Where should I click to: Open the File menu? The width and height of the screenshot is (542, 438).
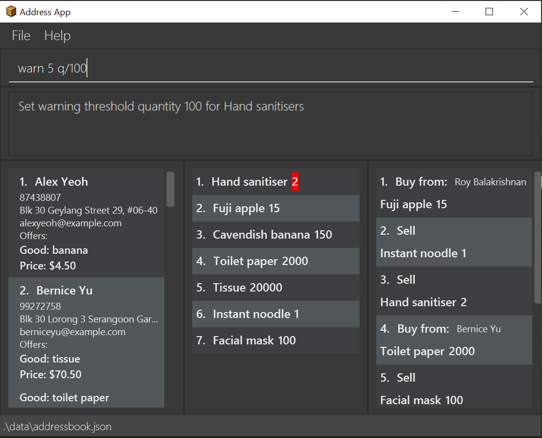point(21,36)
